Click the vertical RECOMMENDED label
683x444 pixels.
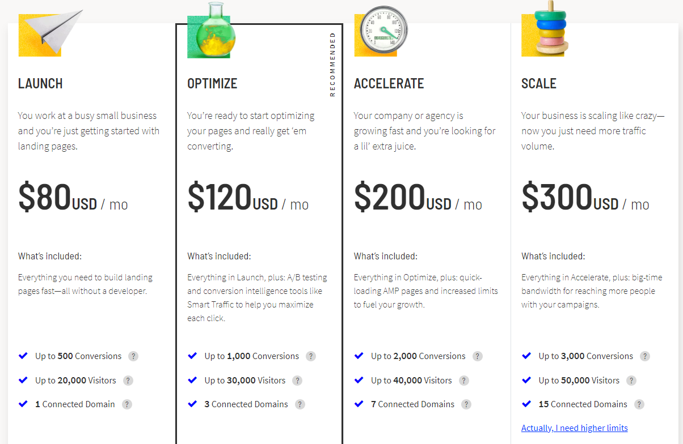[x=332, y=65]
